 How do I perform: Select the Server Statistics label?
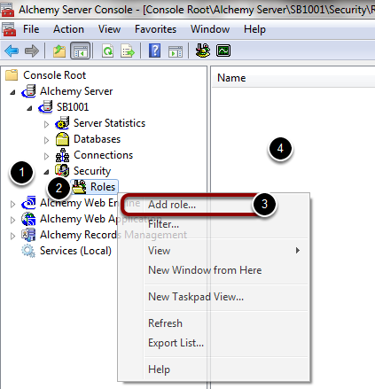109,123
